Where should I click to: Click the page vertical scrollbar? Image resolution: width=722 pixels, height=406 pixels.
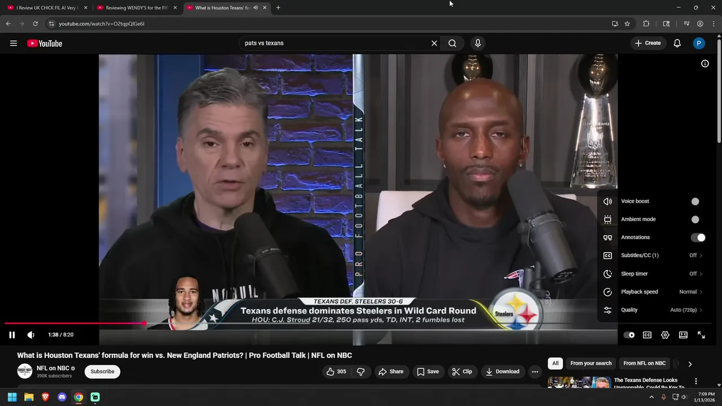point(719,90)
